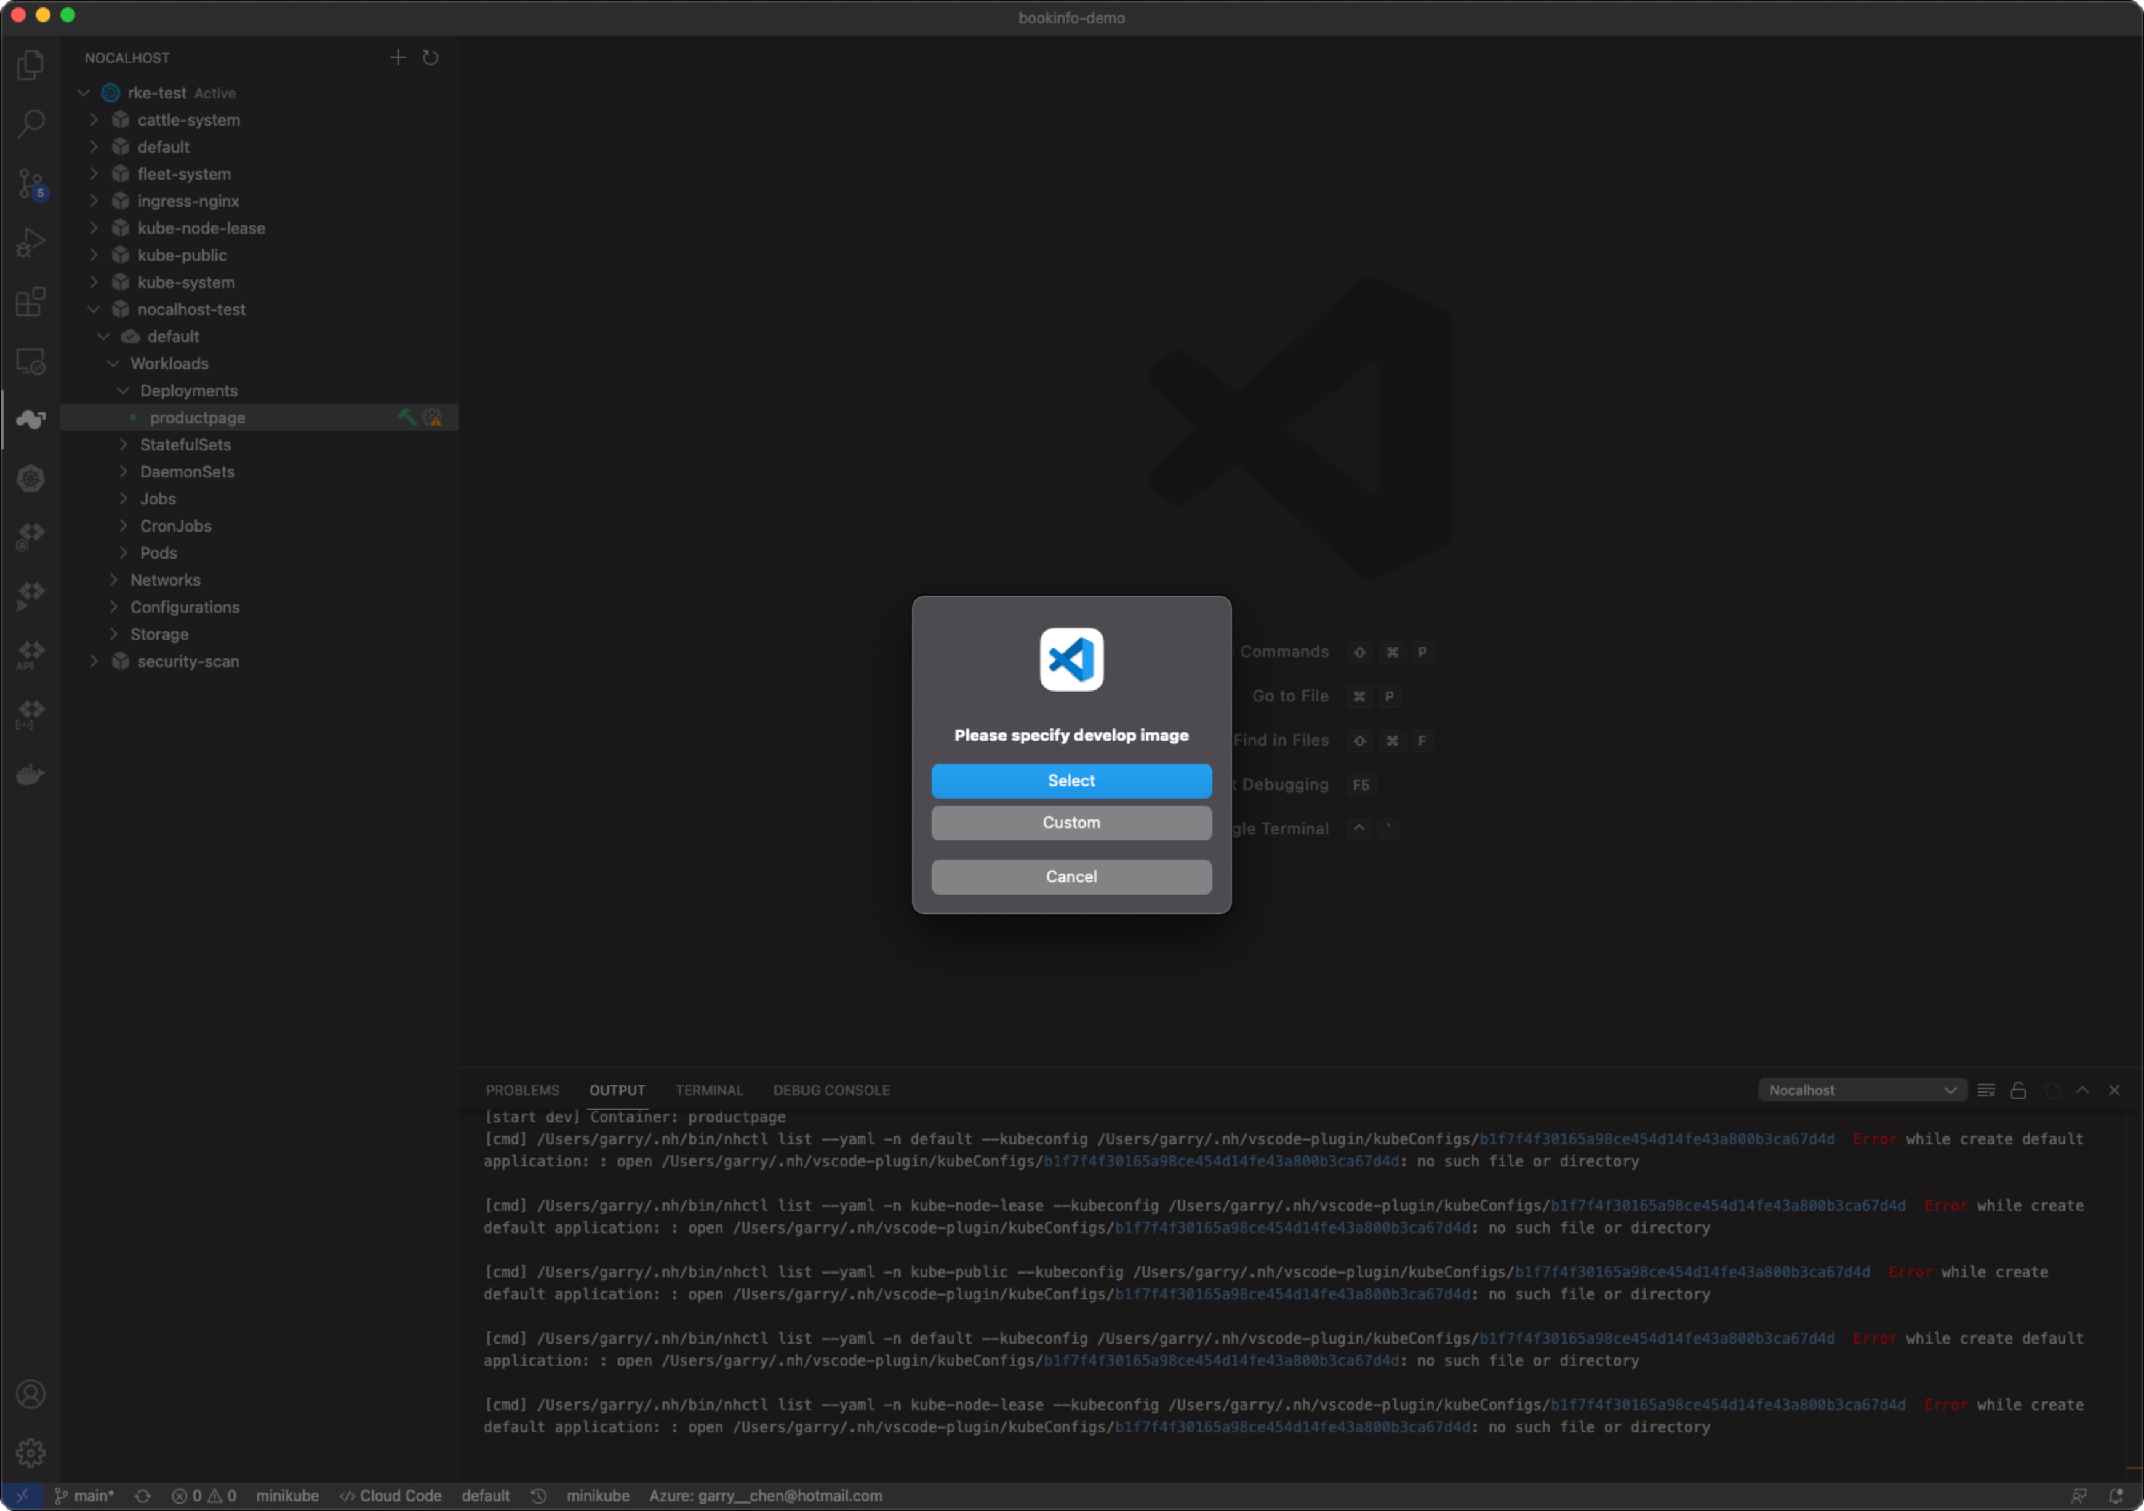The image size is (2144, 1511).
Task: Add cluster with the plus icon
Action: (x=398, y=58)
